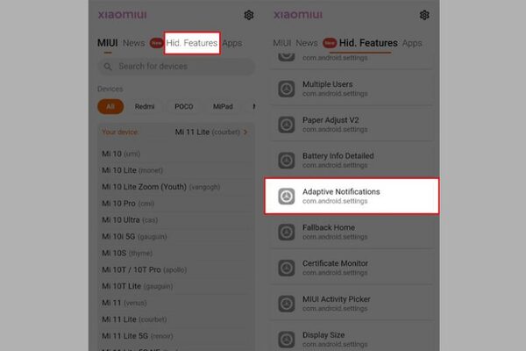
Task: Tap the Fallback Home icon
Action: coord(287,232)
